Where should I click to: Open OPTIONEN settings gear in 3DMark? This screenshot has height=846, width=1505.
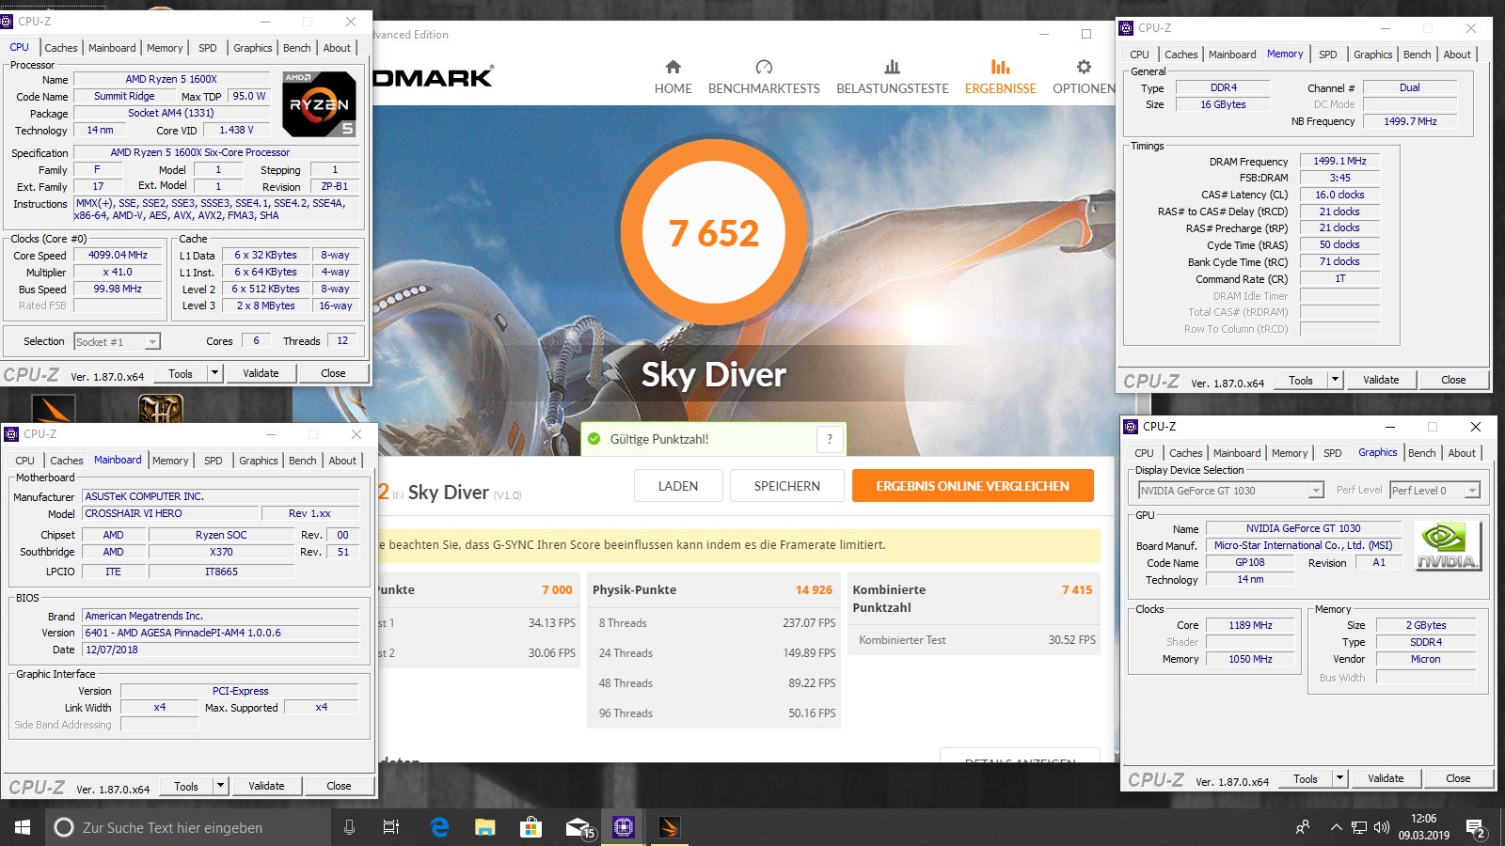click(1084, 77)
